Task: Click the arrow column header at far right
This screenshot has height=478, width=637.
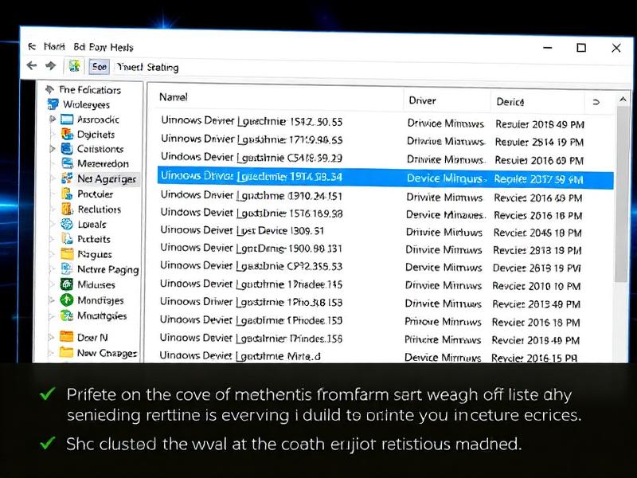Action: point(596,102)
